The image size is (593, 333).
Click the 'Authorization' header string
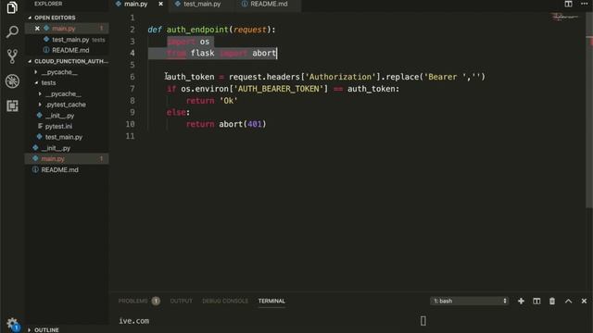coord(340,77)
